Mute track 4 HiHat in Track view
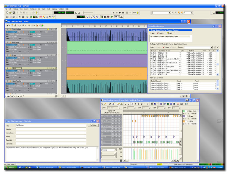The width and height of the screenshot is (229, 174). [x=48, y=68]
